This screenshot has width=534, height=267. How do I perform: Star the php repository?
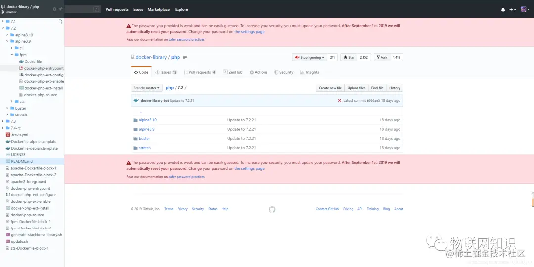coord(349,57)
